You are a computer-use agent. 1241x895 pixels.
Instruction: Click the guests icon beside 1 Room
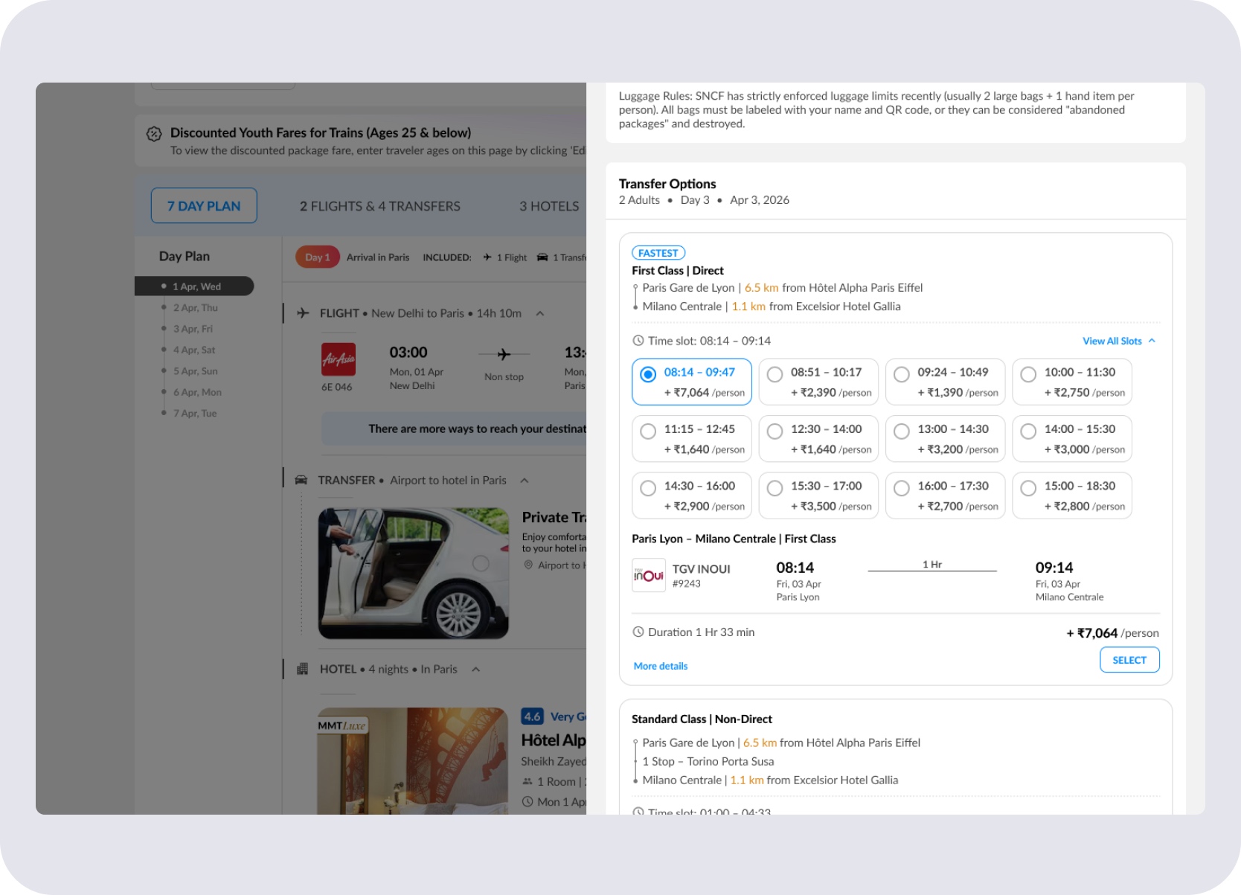click(527, 782)
